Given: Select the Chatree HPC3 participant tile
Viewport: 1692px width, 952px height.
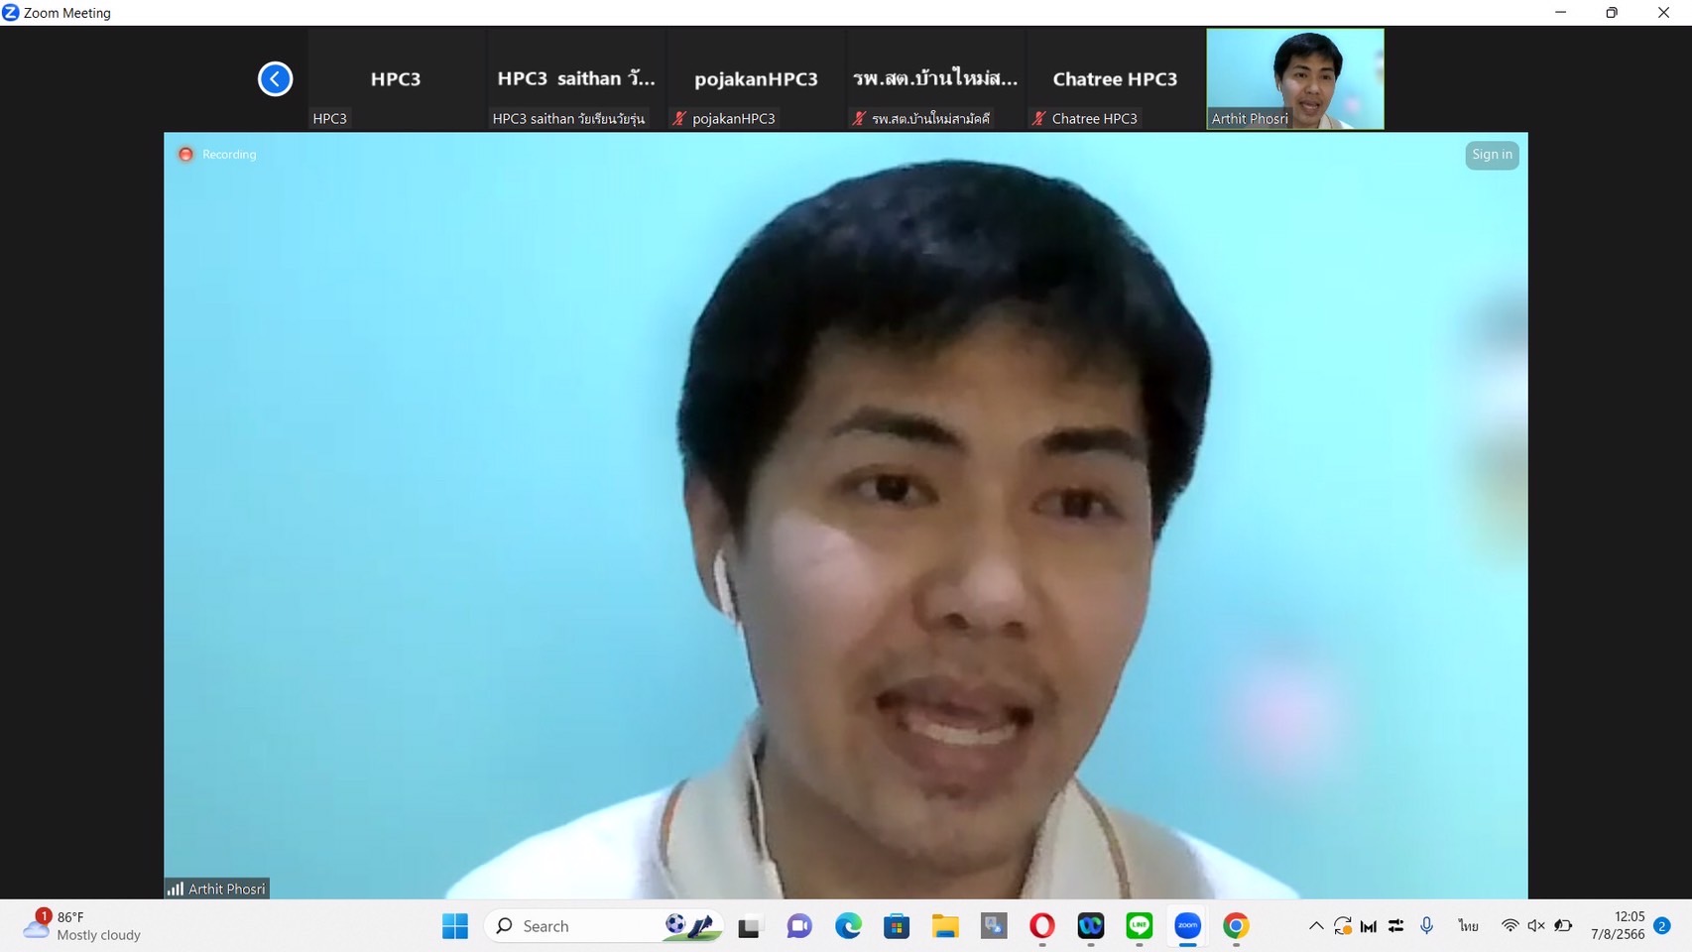Looking at the screenshot, I should pyautogui.click(x=1115, y=78).
